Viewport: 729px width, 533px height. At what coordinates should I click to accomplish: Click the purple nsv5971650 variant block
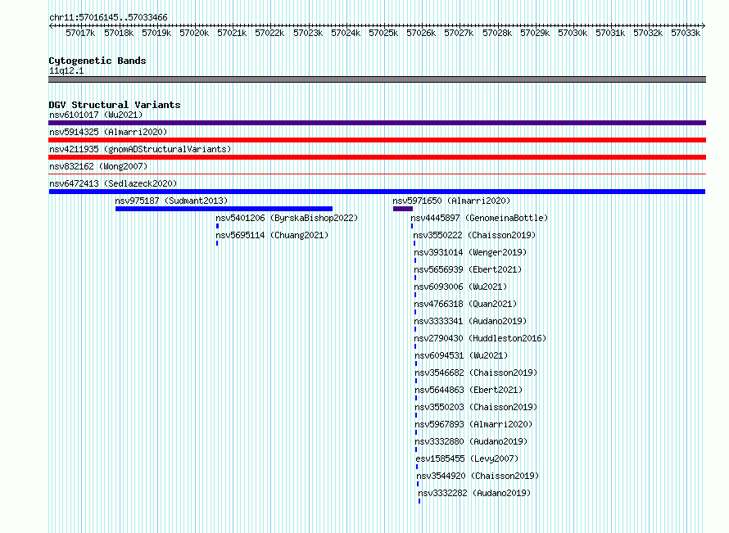[x=403, y=209]
